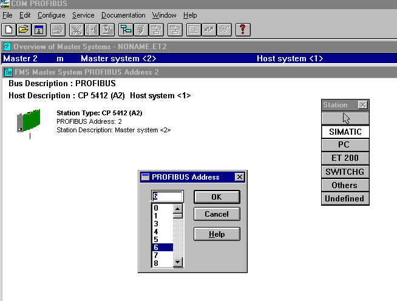Click the red question mark help icon

click(x=243, y=30)
